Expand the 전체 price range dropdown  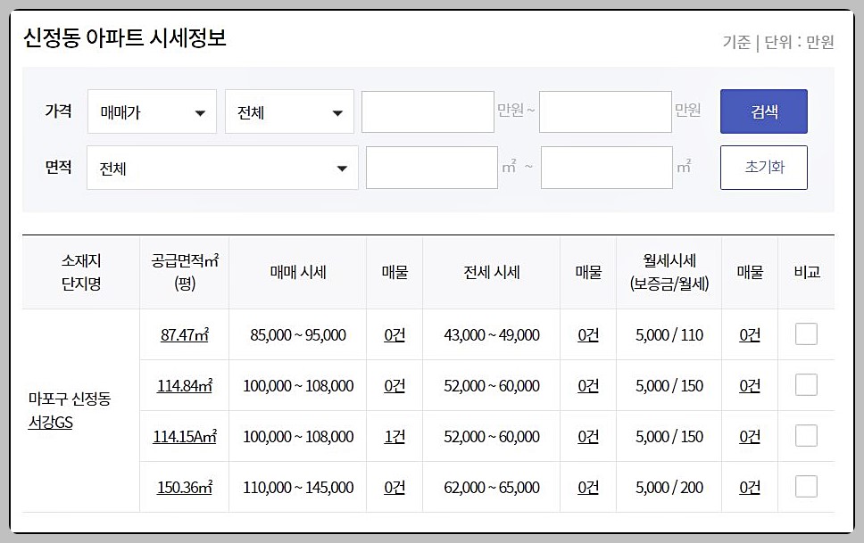[x=288, y=111]
